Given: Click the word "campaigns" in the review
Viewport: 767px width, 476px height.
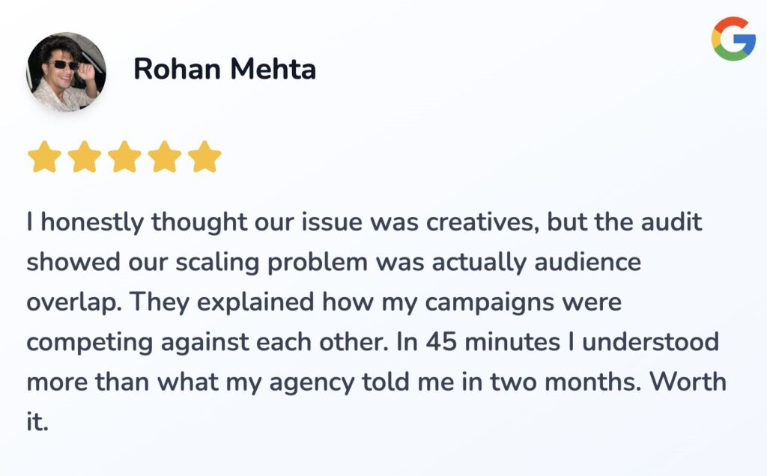Looking at the screenshot, I should (489, 303).
